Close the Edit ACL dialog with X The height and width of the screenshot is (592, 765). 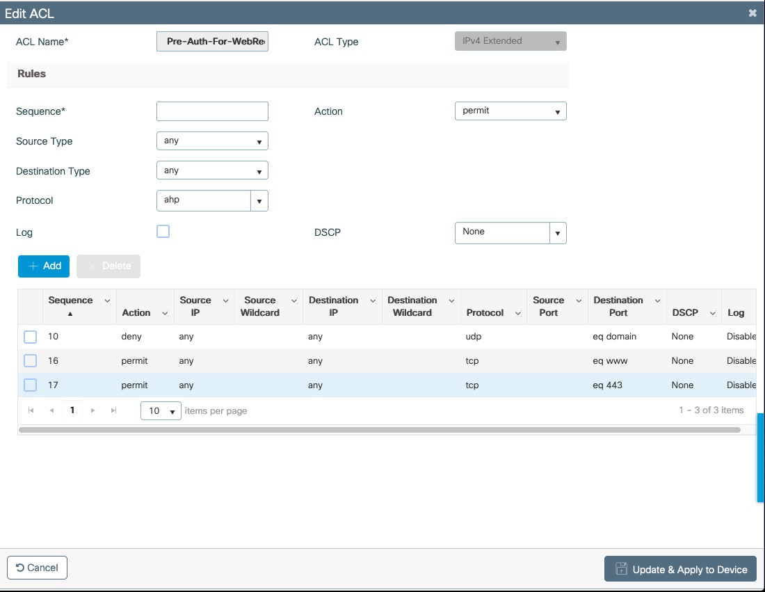752,13
